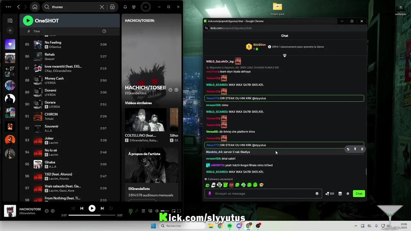Open the Spotify profile avatar menu

146,7
